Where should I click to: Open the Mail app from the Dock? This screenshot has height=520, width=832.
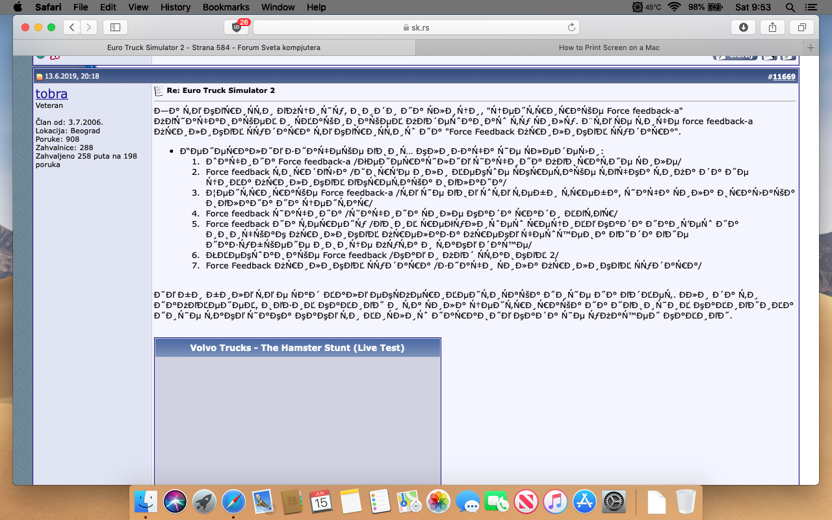(x=263, y=502)
